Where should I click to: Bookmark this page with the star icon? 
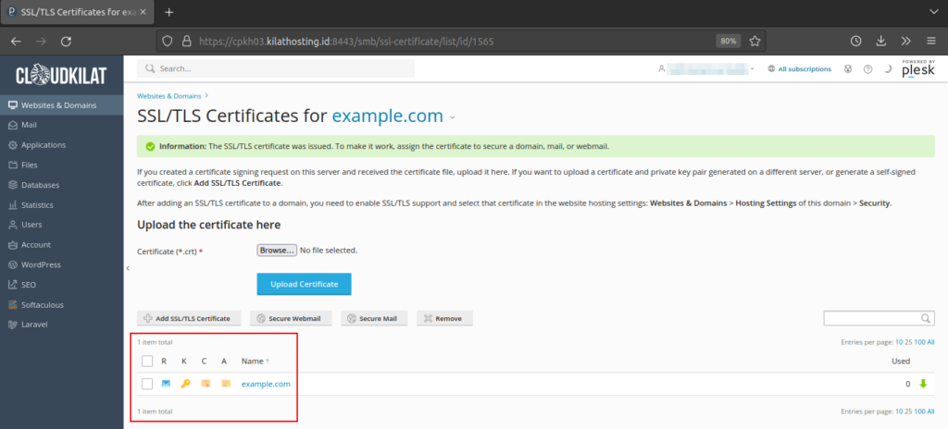point(755,42)
